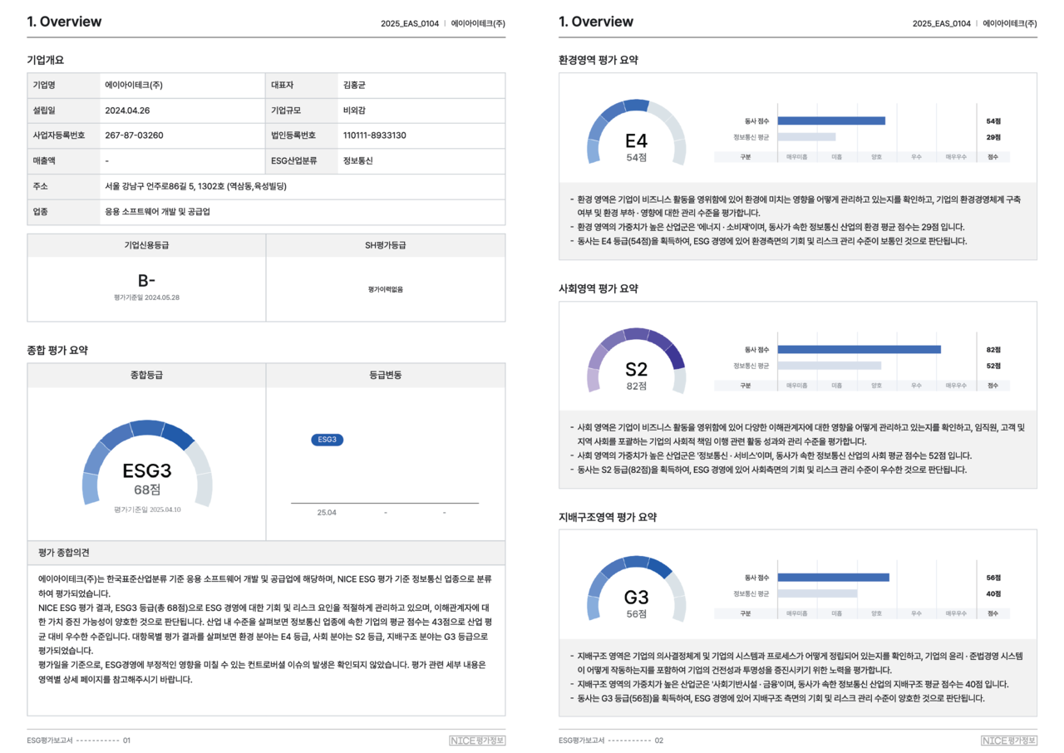Click the 비외감 company size value
1064x753 pixels.
pos(353,111)
